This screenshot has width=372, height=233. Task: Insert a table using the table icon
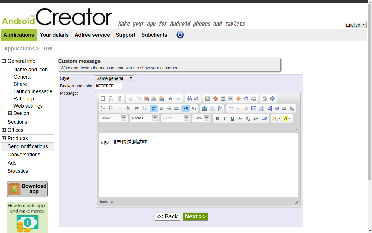point(223,99)
